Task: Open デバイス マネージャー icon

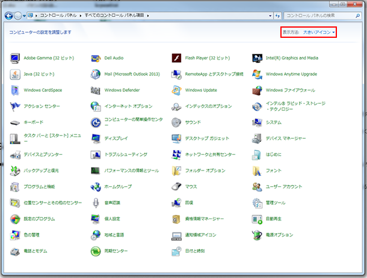Action: (258, 139)
